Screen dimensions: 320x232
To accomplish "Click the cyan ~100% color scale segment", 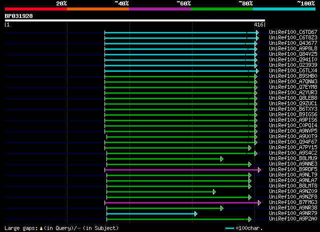I will tap(284, 9).
